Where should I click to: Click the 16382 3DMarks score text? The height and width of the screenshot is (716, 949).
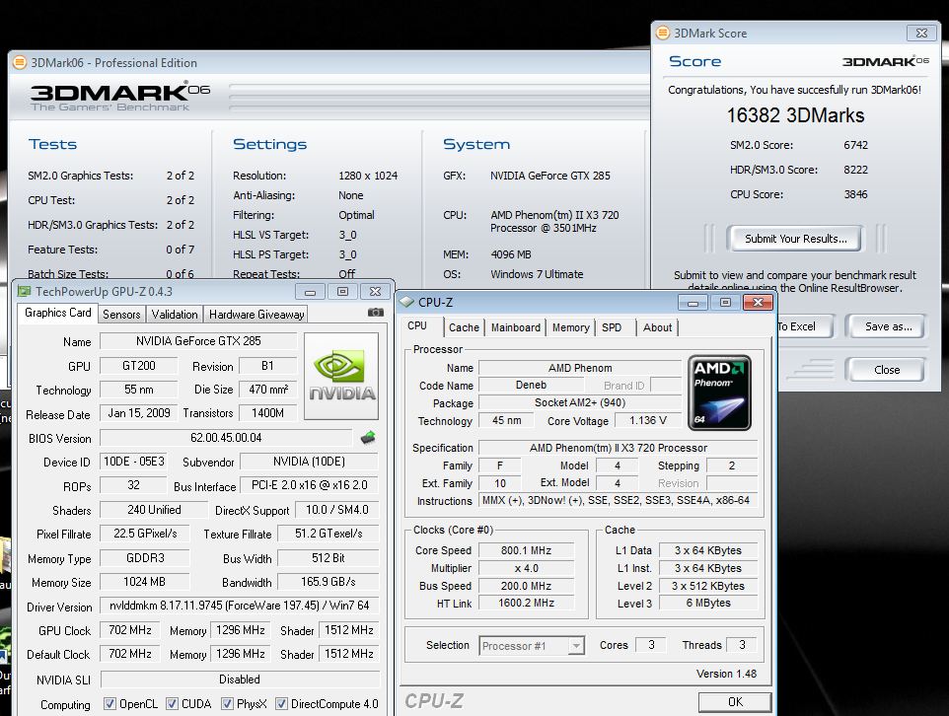click(x=795, y=115)
